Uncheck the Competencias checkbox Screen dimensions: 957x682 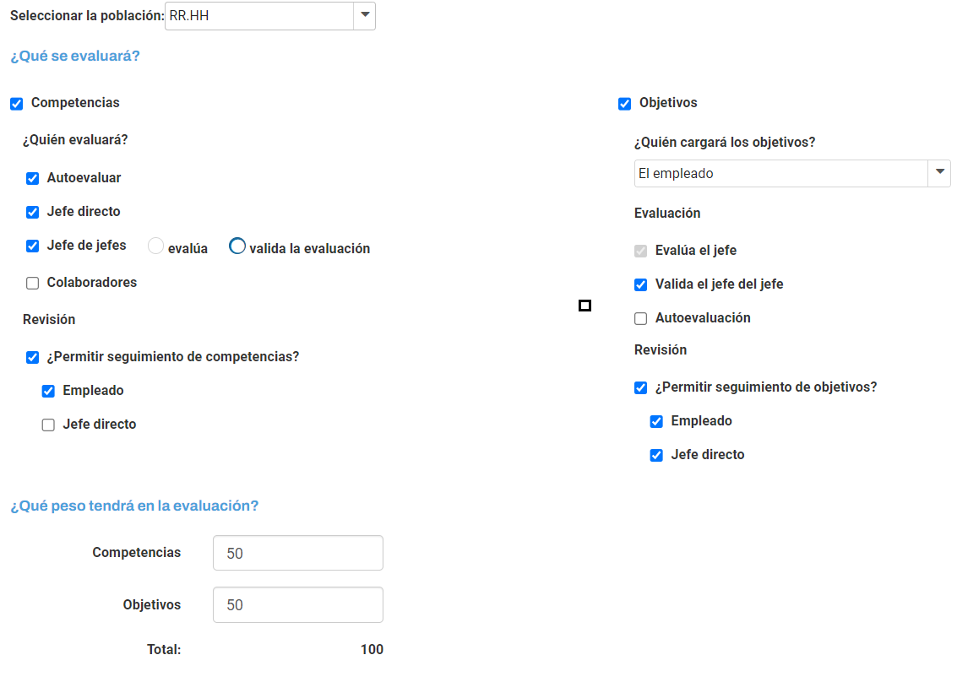tap(17, 104)
